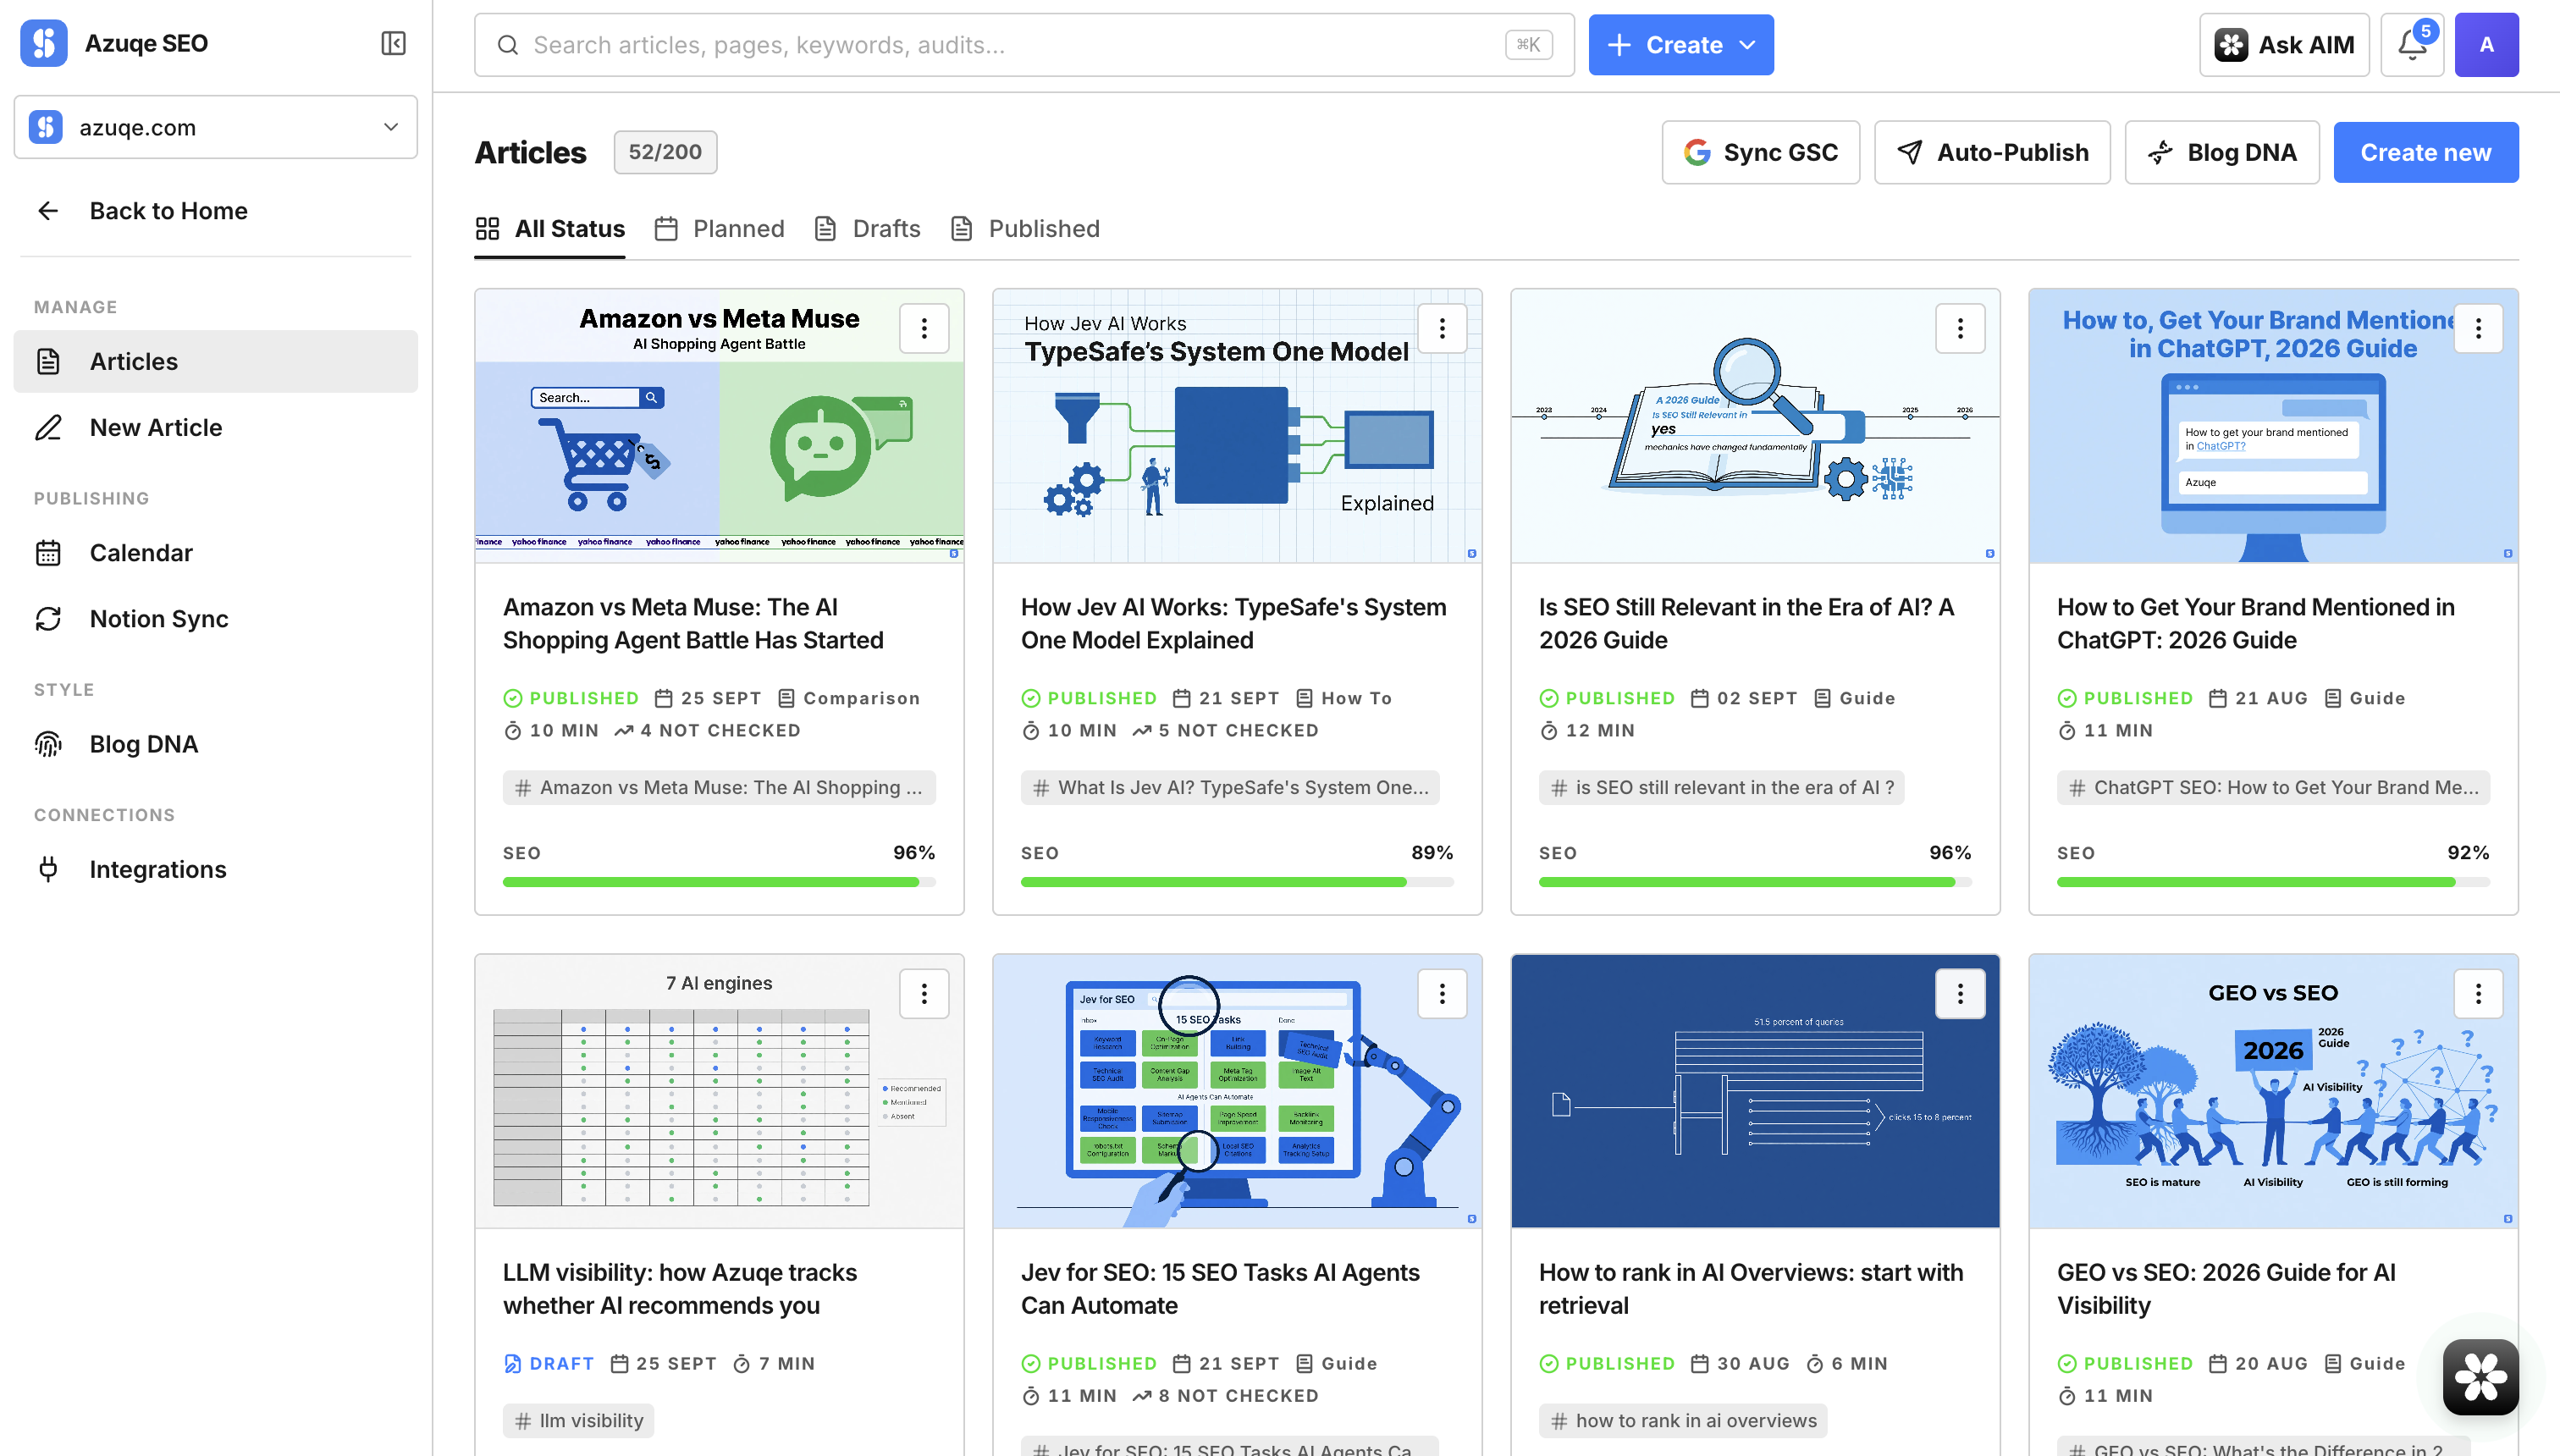
Task: Click the back arrow icon beside Back to Home
Action: 48,211
